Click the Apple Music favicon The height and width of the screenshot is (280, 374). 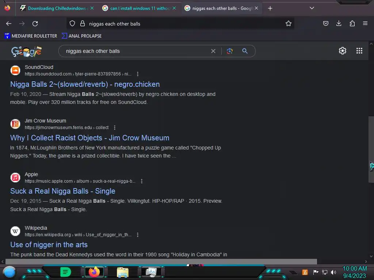(15, 178)
